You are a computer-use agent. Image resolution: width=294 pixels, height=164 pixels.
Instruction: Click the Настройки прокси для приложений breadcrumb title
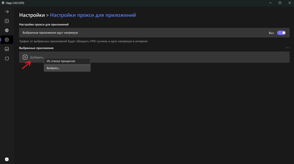(x=93, y=15)
